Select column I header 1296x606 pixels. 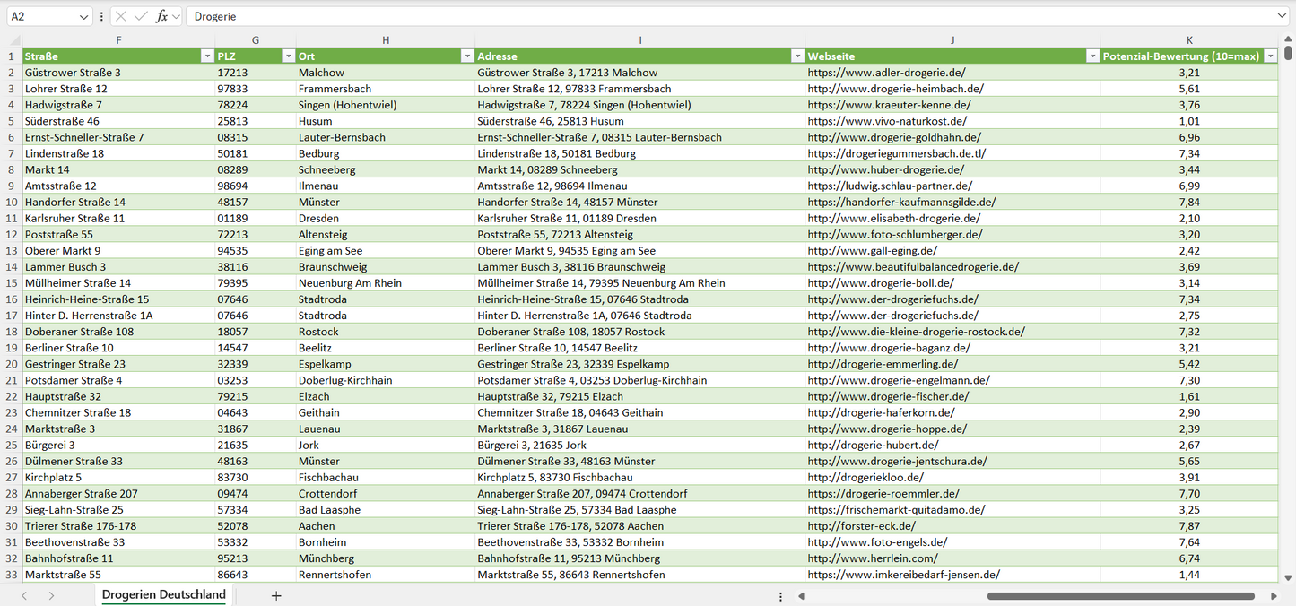pyautogui.click(x=639, y=40)
